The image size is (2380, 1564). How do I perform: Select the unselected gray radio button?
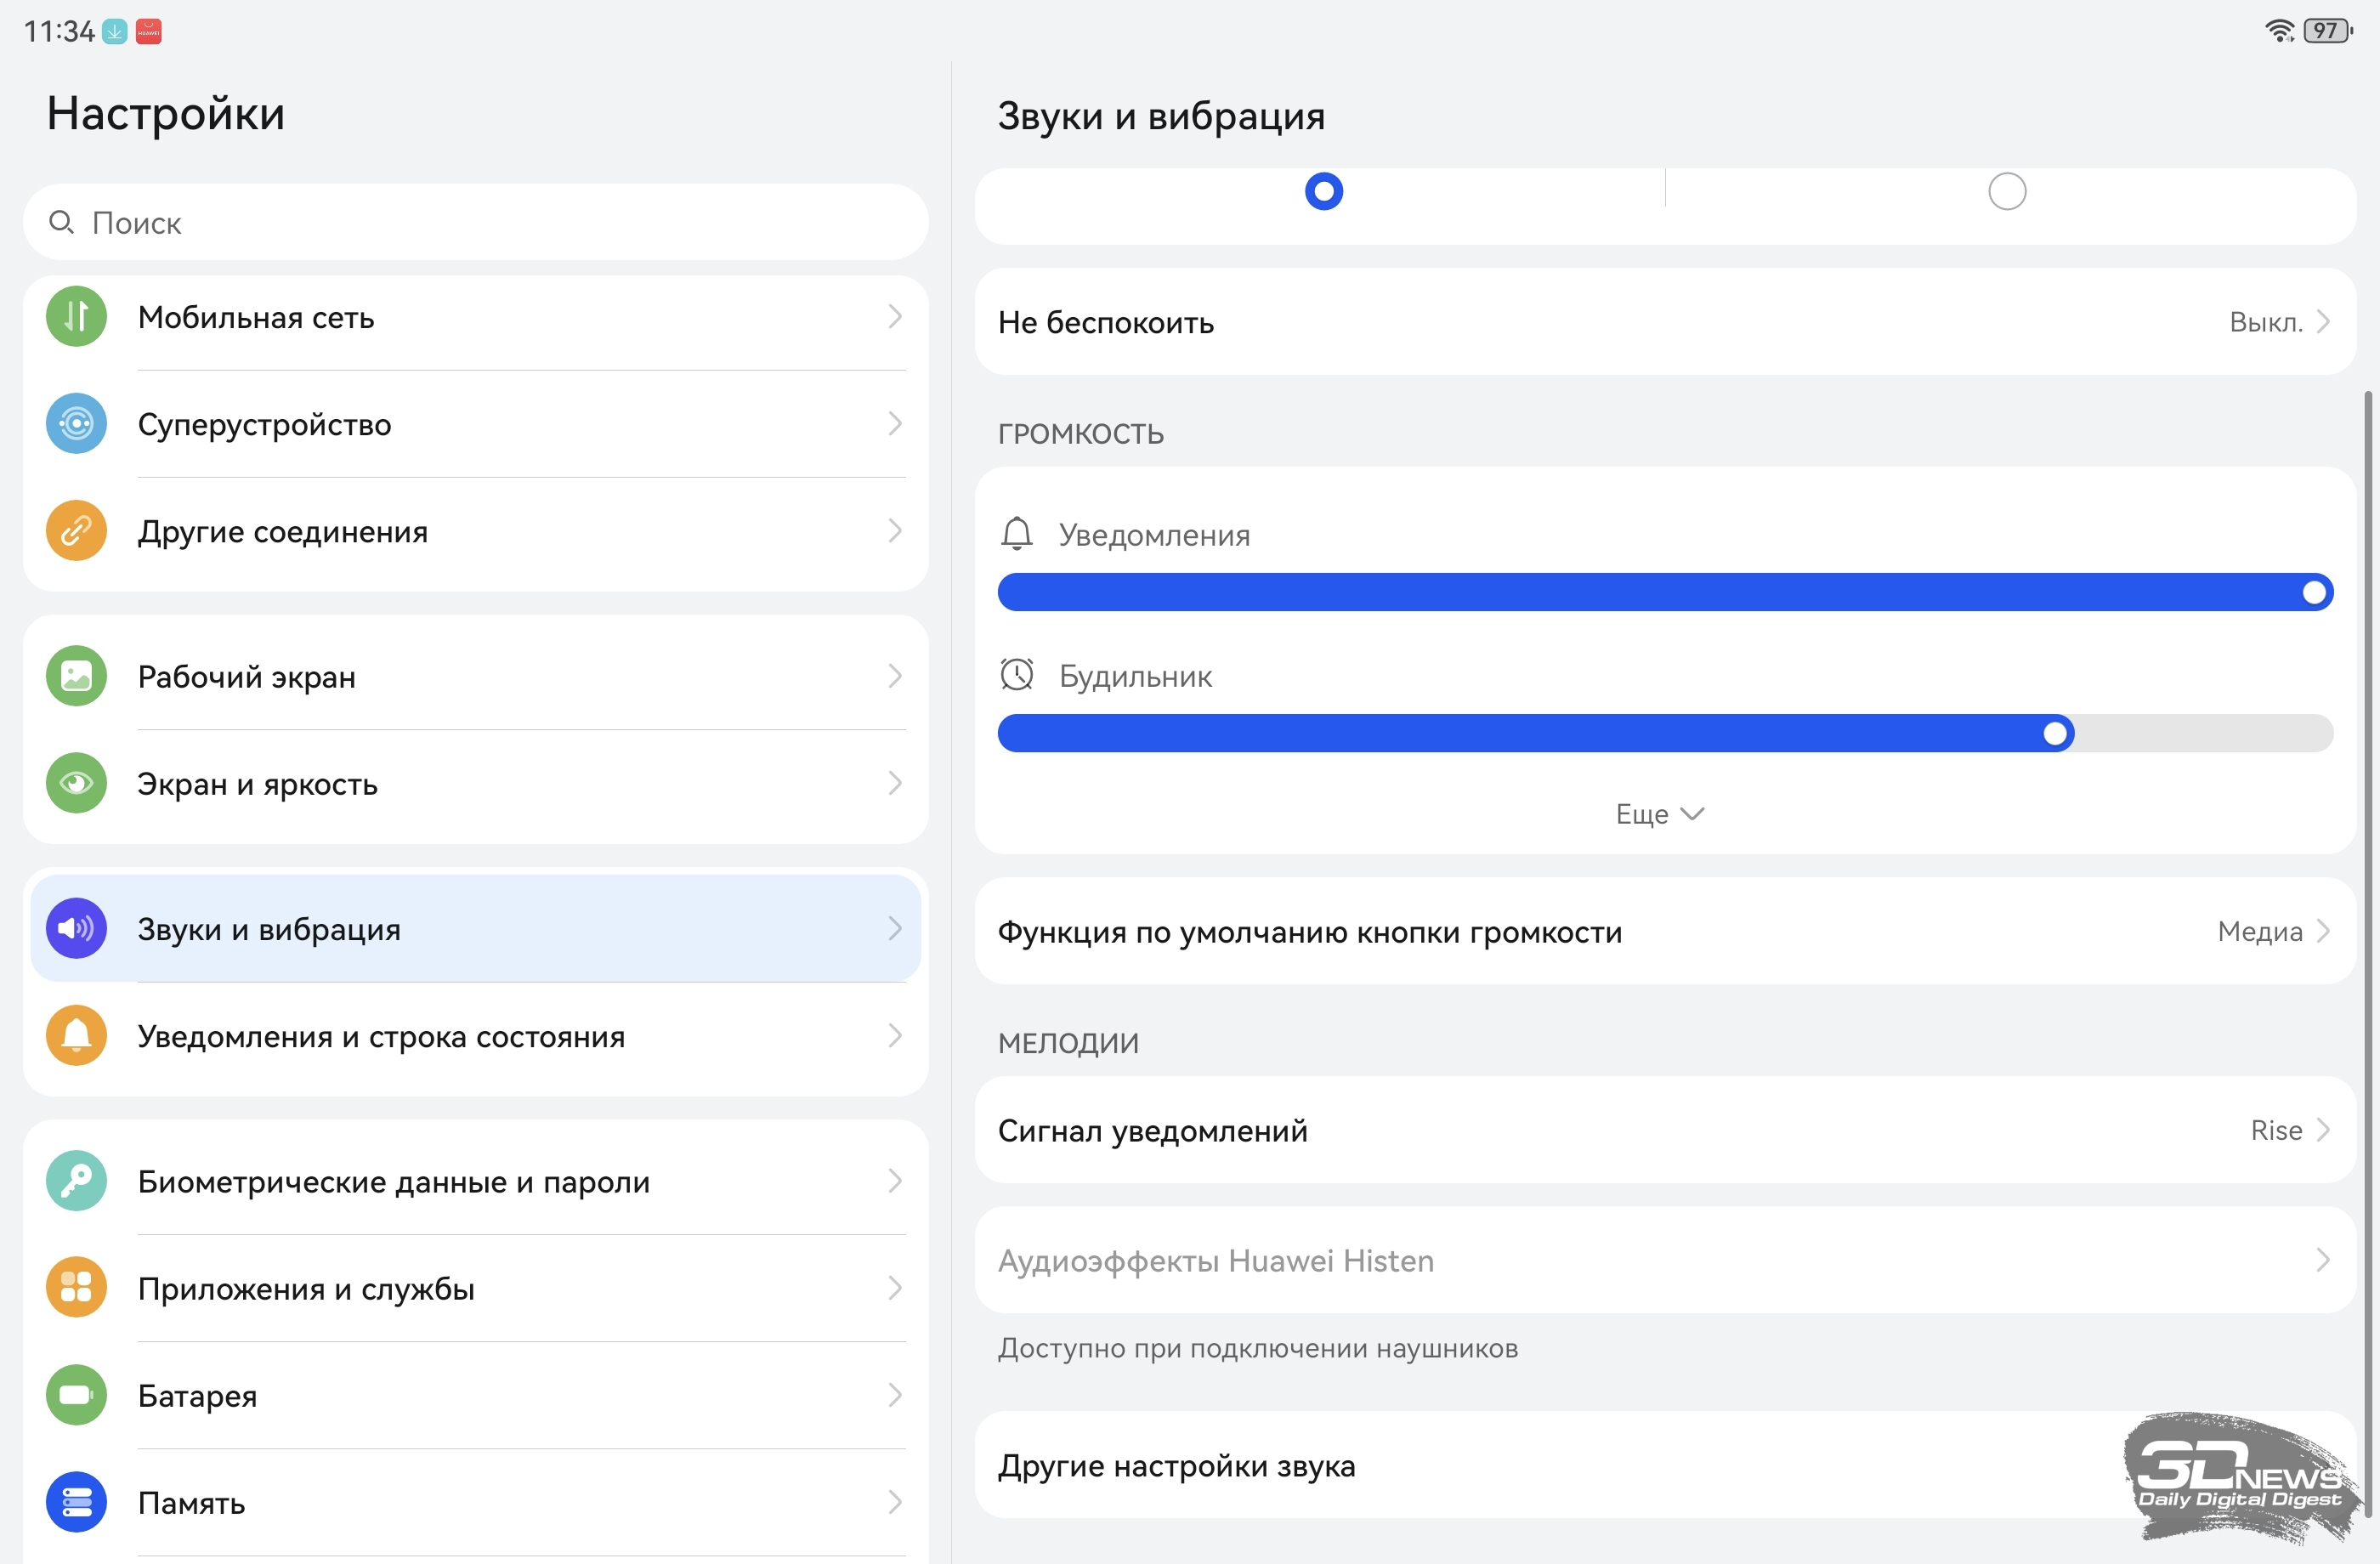pyautogui.click(x=2006, y=191)
